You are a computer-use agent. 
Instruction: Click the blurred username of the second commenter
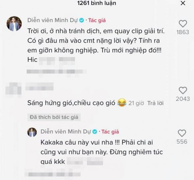[x=40, y=86]
